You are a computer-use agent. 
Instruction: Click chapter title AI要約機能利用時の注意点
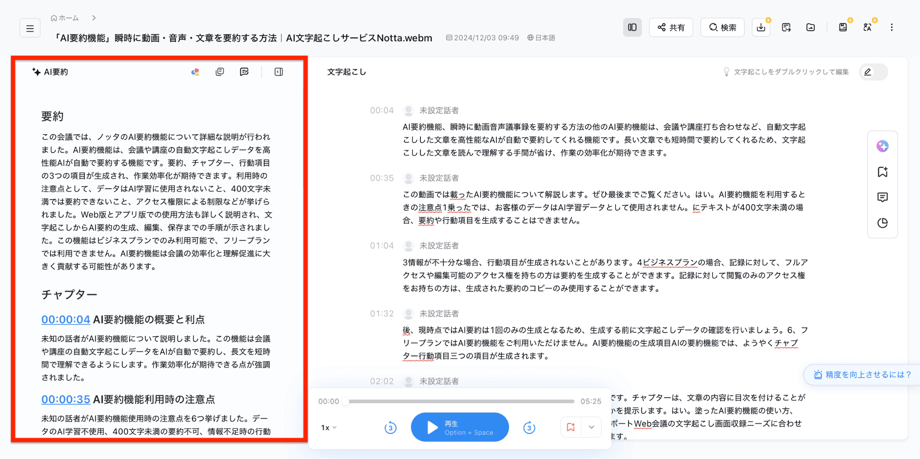pos(154,399)
